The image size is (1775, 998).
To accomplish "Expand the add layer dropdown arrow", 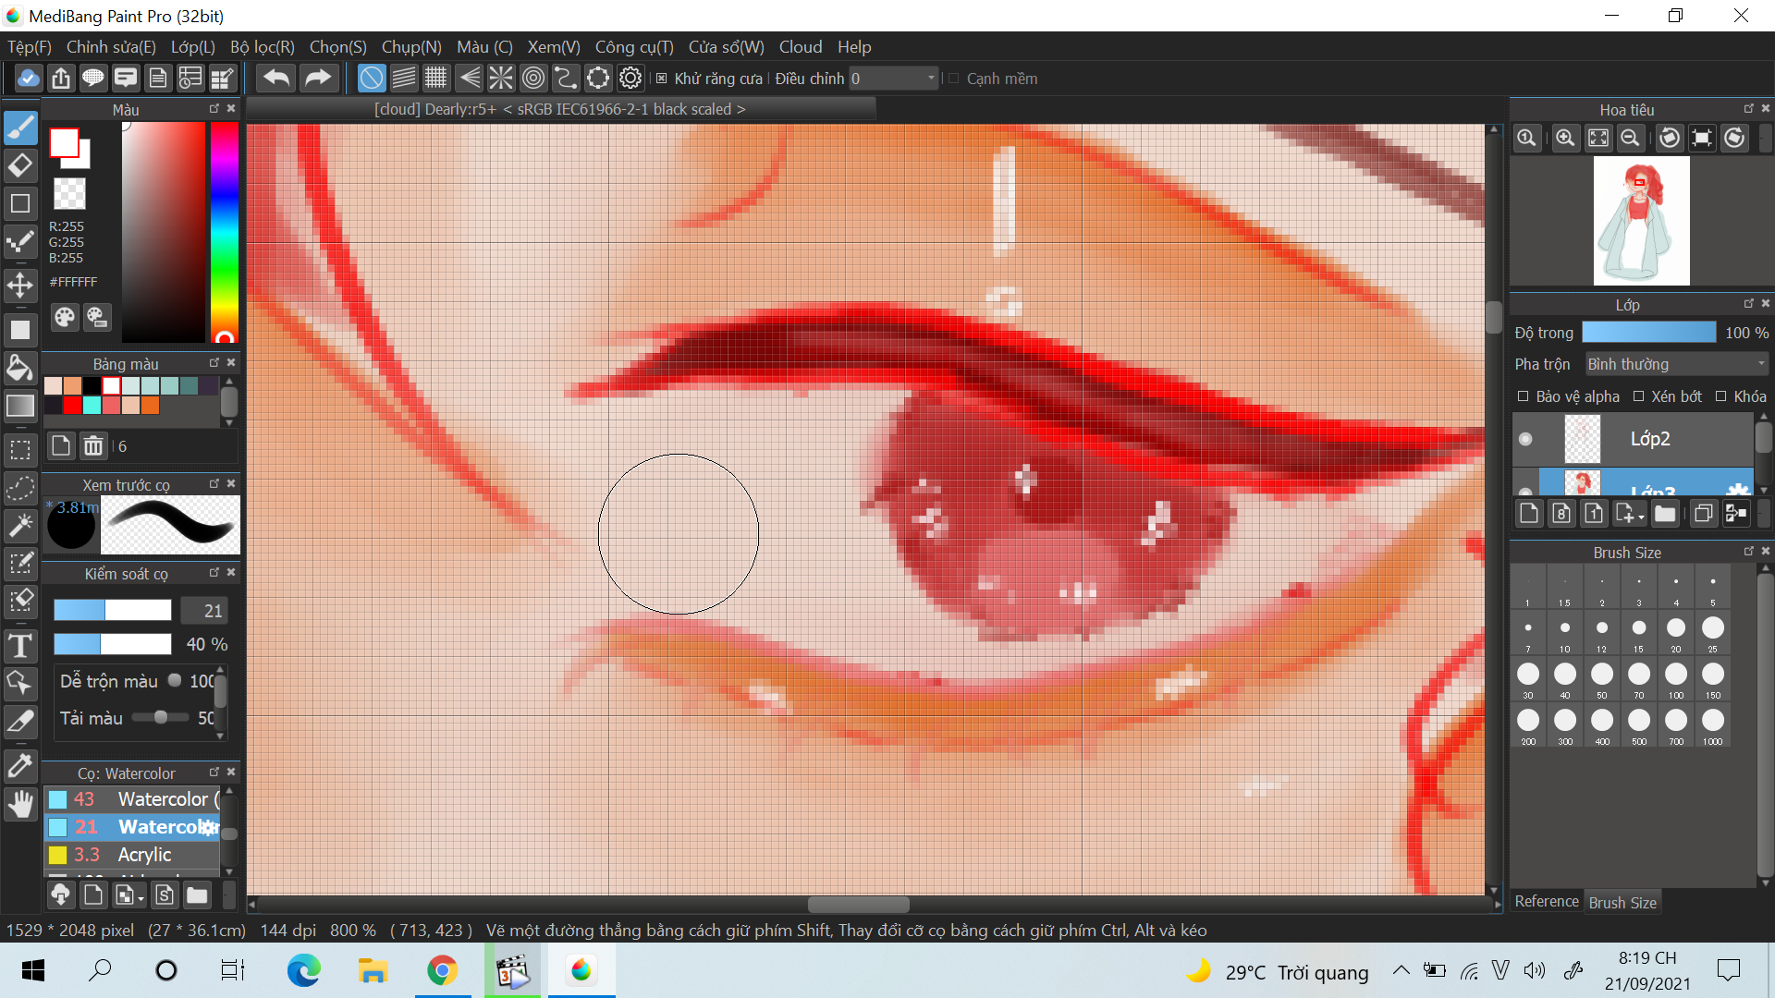I will point(1641,517).
